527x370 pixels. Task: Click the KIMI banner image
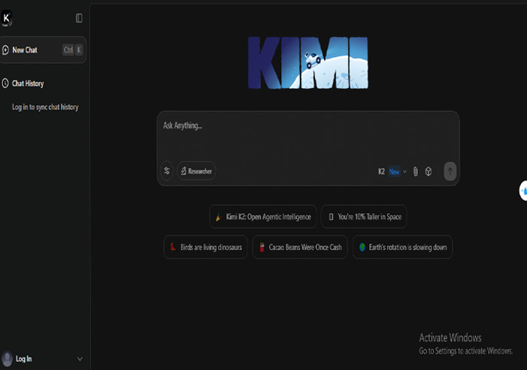coord(308,63)
